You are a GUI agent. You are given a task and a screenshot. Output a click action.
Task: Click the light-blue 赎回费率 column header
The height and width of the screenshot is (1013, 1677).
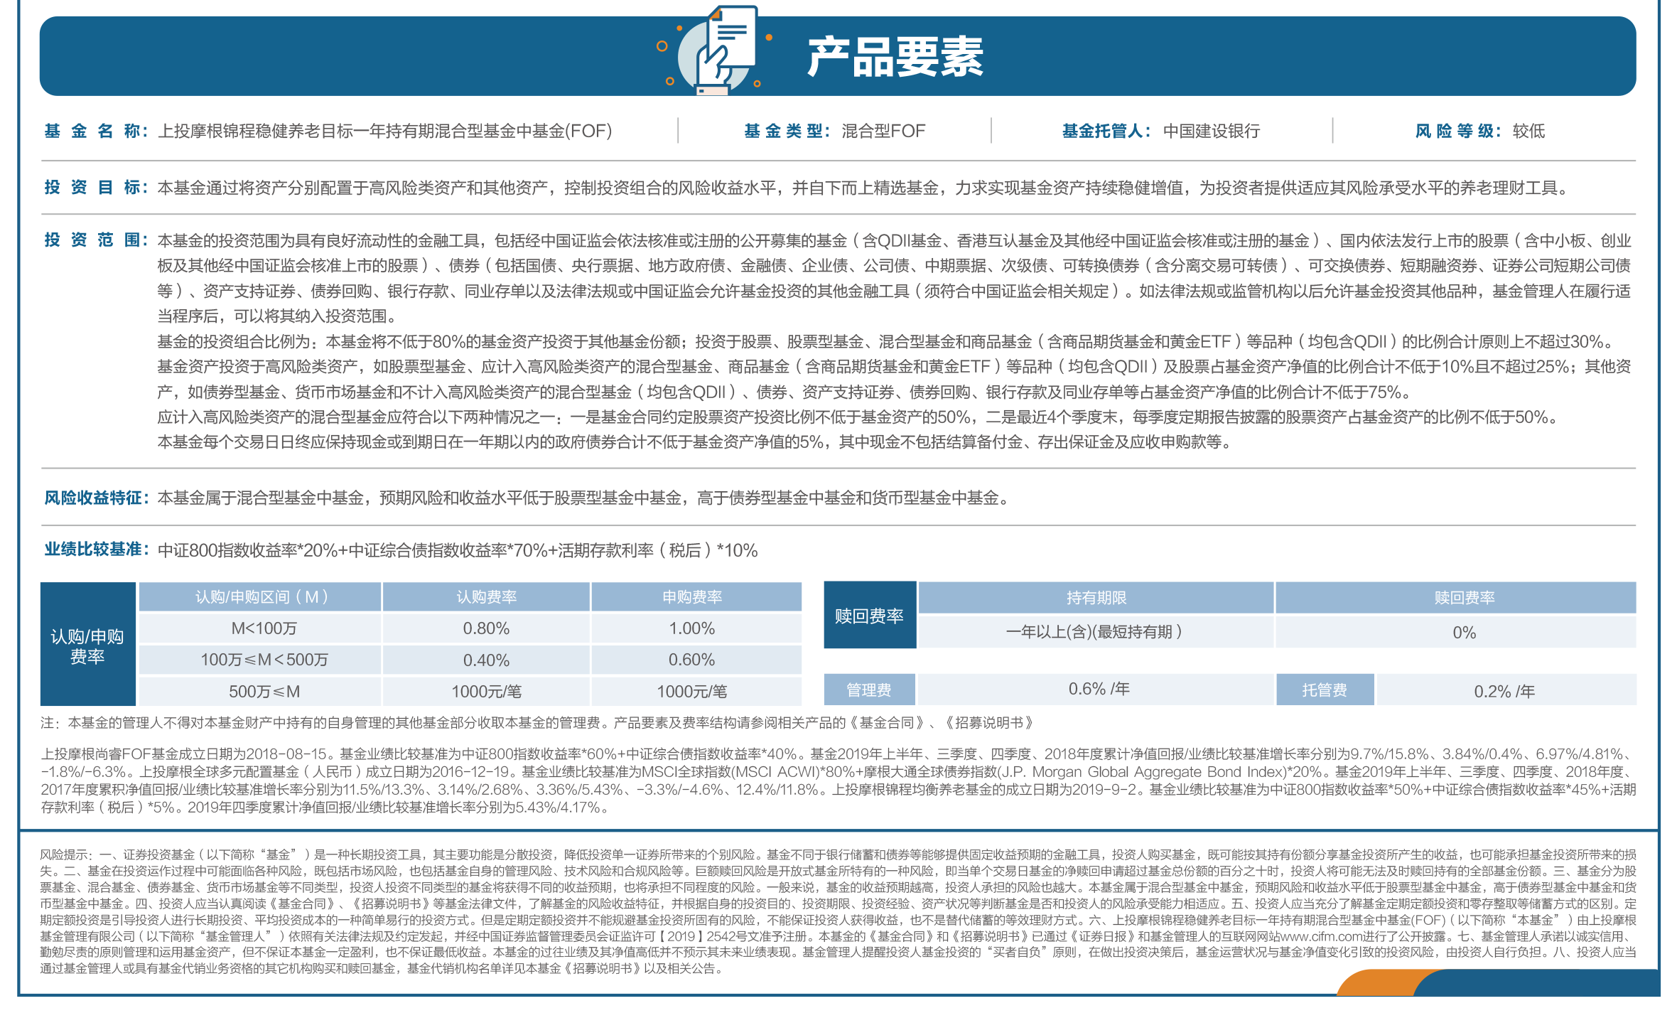click(1456, 598)
